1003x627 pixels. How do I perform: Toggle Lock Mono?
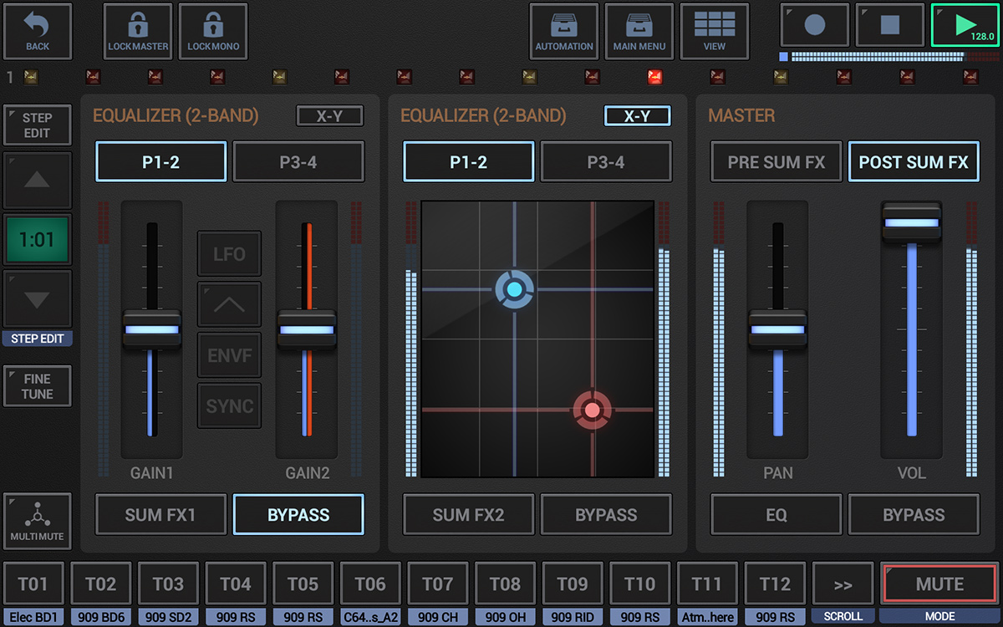pyautogui.click(x=212, y=31)
